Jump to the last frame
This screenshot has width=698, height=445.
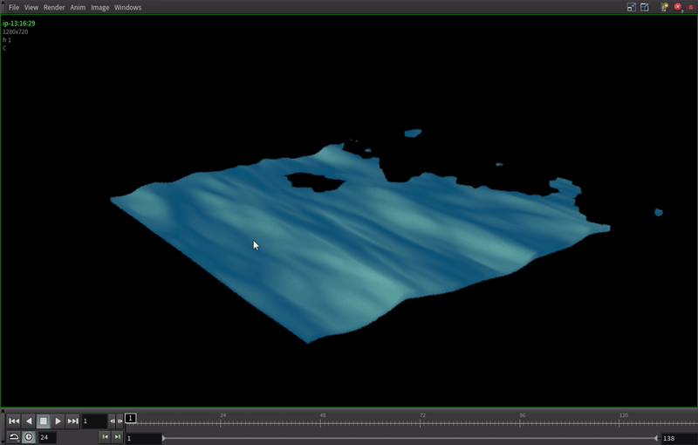pyautogui.click(x=73, y=421)
